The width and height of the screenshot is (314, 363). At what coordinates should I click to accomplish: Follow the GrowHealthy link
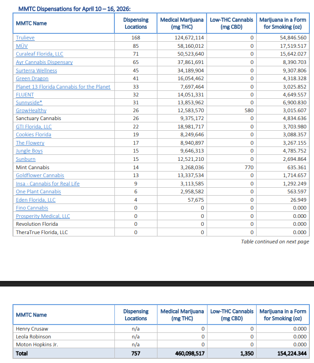coord(31,110)
